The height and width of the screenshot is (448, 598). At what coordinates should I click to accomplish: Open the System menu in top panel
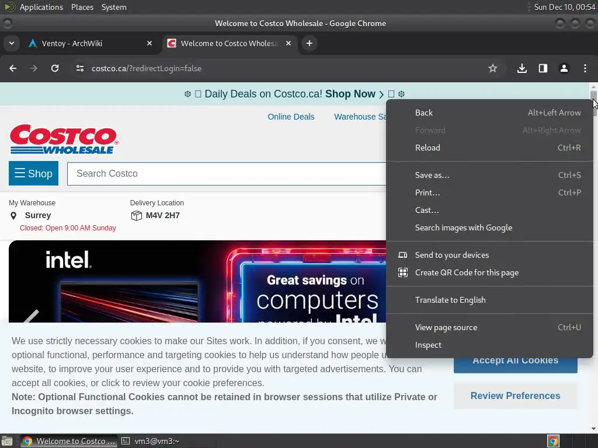tap(114, 7)
